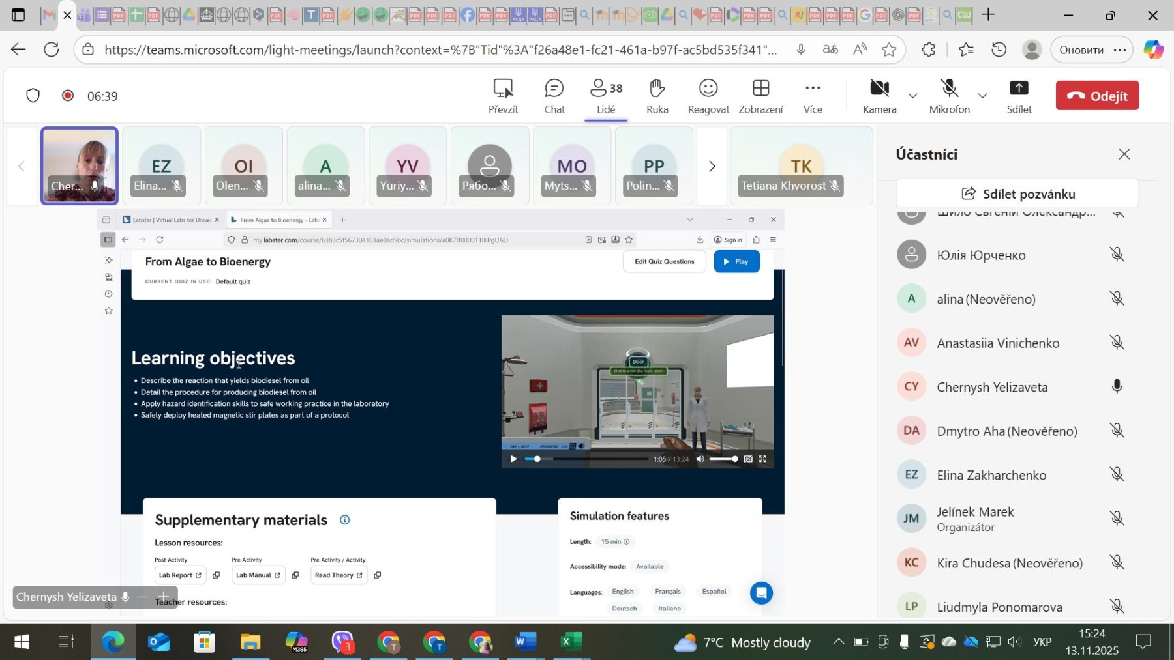Open the Chat panel
Image resolution: width=1174 pixels, height=660 pixels.
point(554,96)
